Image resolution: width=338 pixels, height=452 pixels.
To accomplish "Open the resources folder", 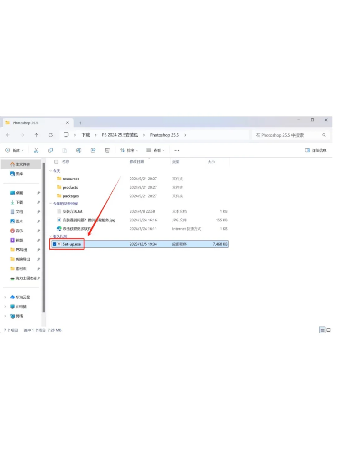I will click(71, 179).
